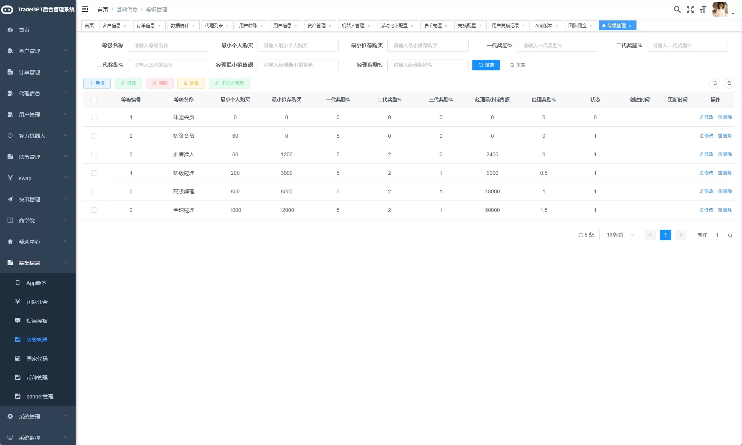Focus the 等级名称 input field

168,45
